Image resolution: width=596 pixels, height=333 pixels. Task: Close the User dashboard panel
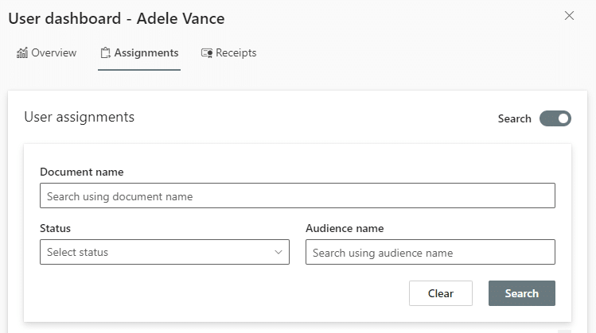click(x=569, y=16)
